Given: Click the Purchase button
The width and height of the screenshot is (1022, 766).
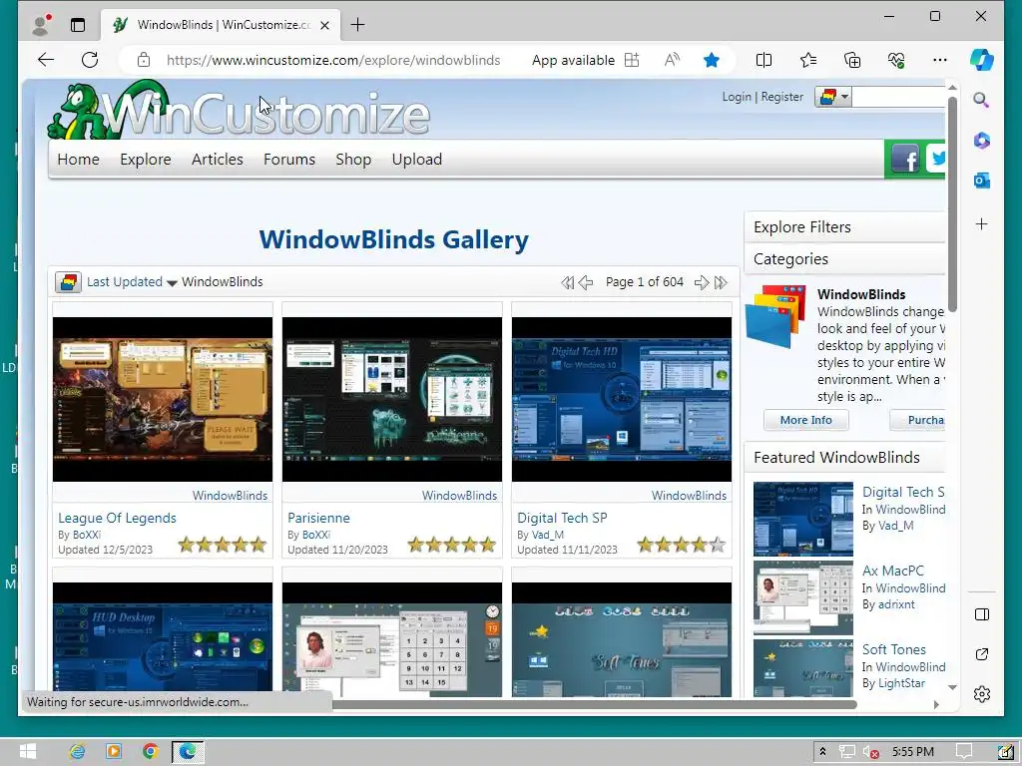Looking at the screenshot, I should (x=918, y=420).
